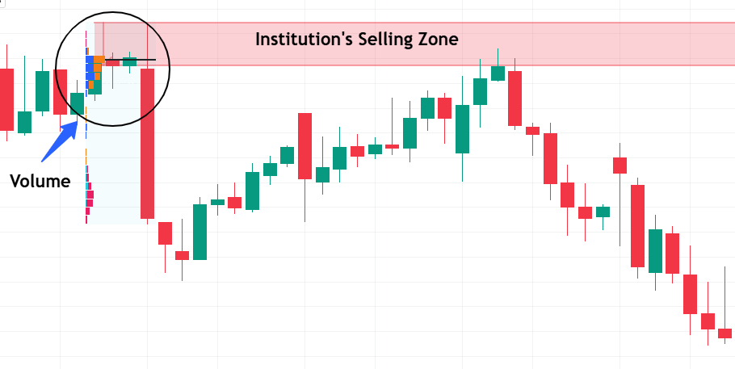Click the blue volume profile bars
Viewport: 735px width, 369px height.
point(89,71)
